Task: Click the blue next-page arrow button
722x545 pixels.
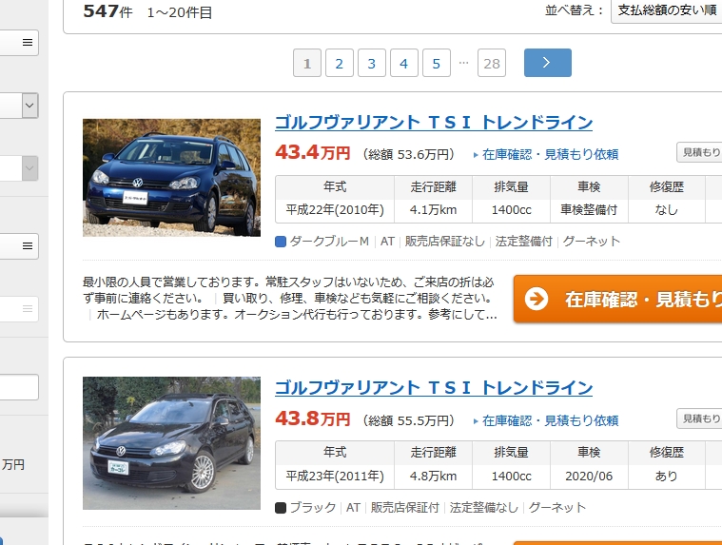Action: (x=548, y=63)
